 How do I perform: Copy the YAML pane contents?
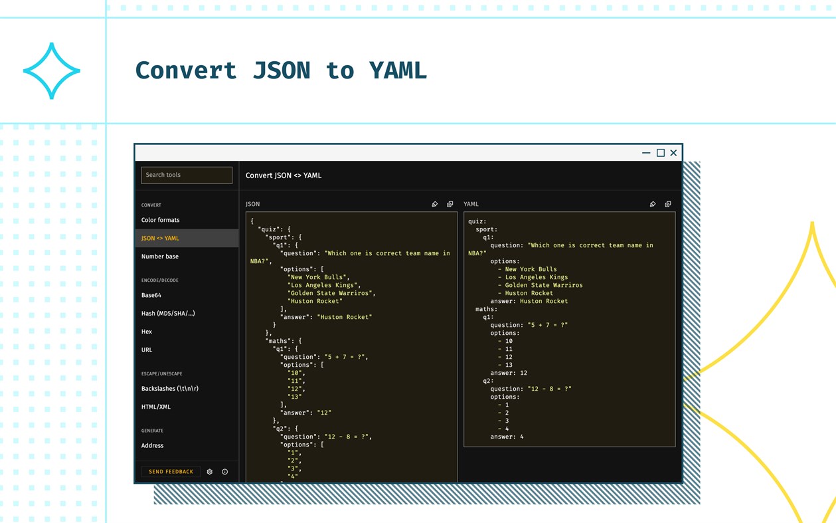pyautogui.click(x=668, y=204)
